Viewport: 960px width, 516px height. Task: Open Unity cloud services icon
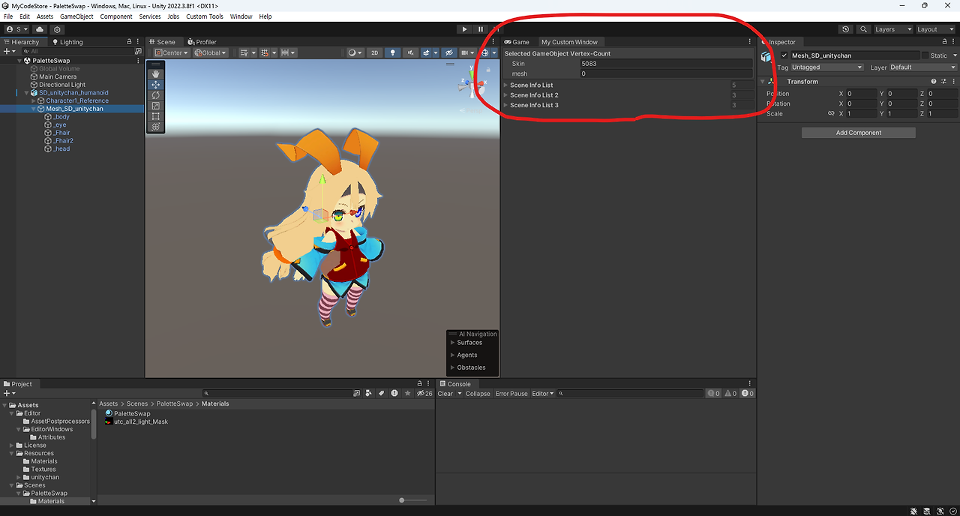(40, 29)
